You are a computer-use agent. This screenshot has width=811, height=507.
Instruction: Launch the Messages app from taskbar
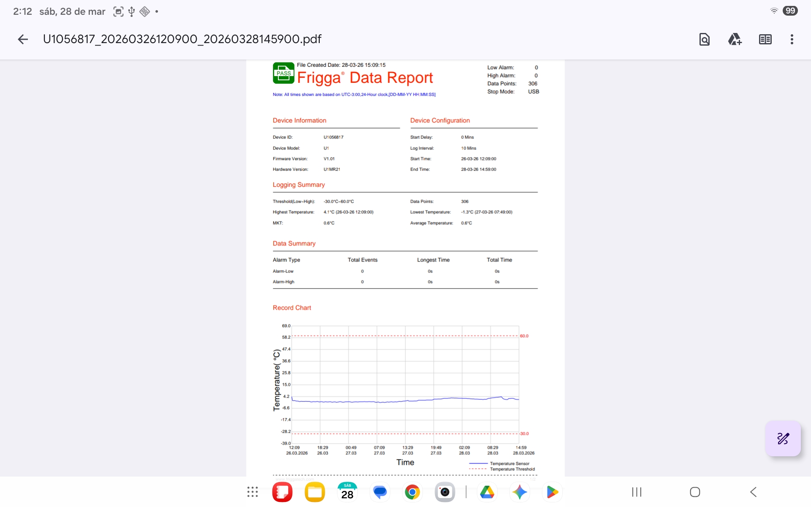coord(380,492)
